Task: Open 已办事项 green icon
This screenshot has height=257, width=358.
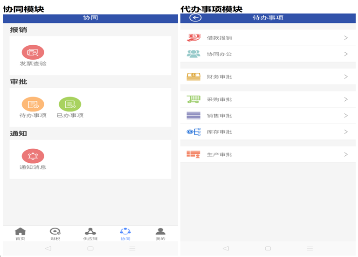Action: [x=70, y=104]
